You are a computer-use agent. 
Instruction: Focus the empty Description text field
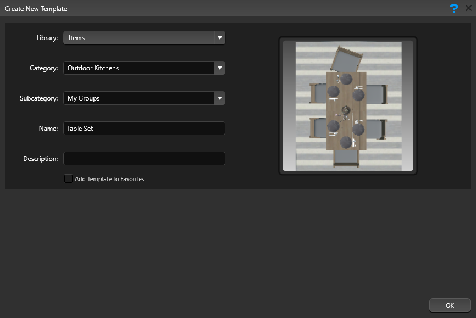tap(144, 159)
